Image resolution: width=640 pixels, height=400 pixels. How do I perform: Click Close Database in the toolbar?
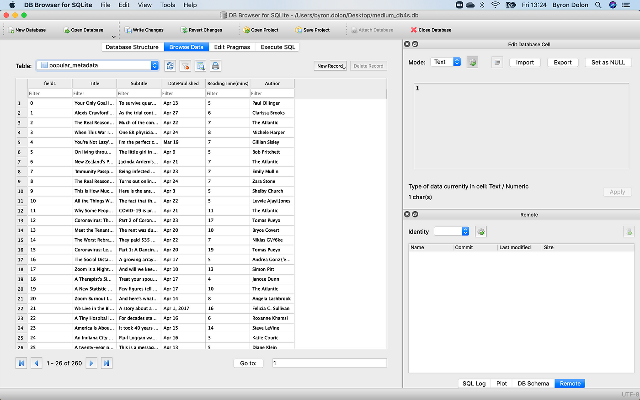431,30
